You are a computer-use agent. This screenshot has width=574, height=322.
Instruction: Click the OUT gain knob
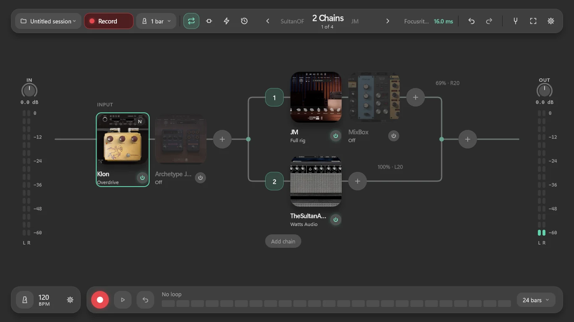point(544,90)
